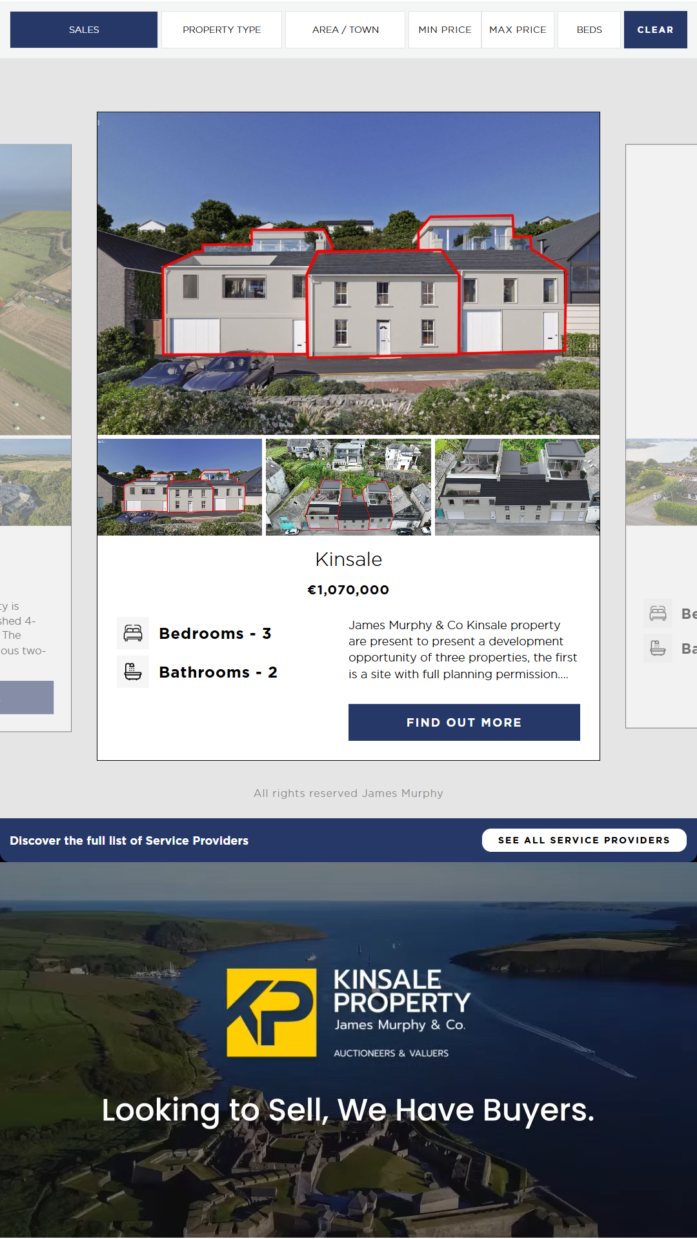
Task: Show the previous property card
Action: [x=35, y=438]
